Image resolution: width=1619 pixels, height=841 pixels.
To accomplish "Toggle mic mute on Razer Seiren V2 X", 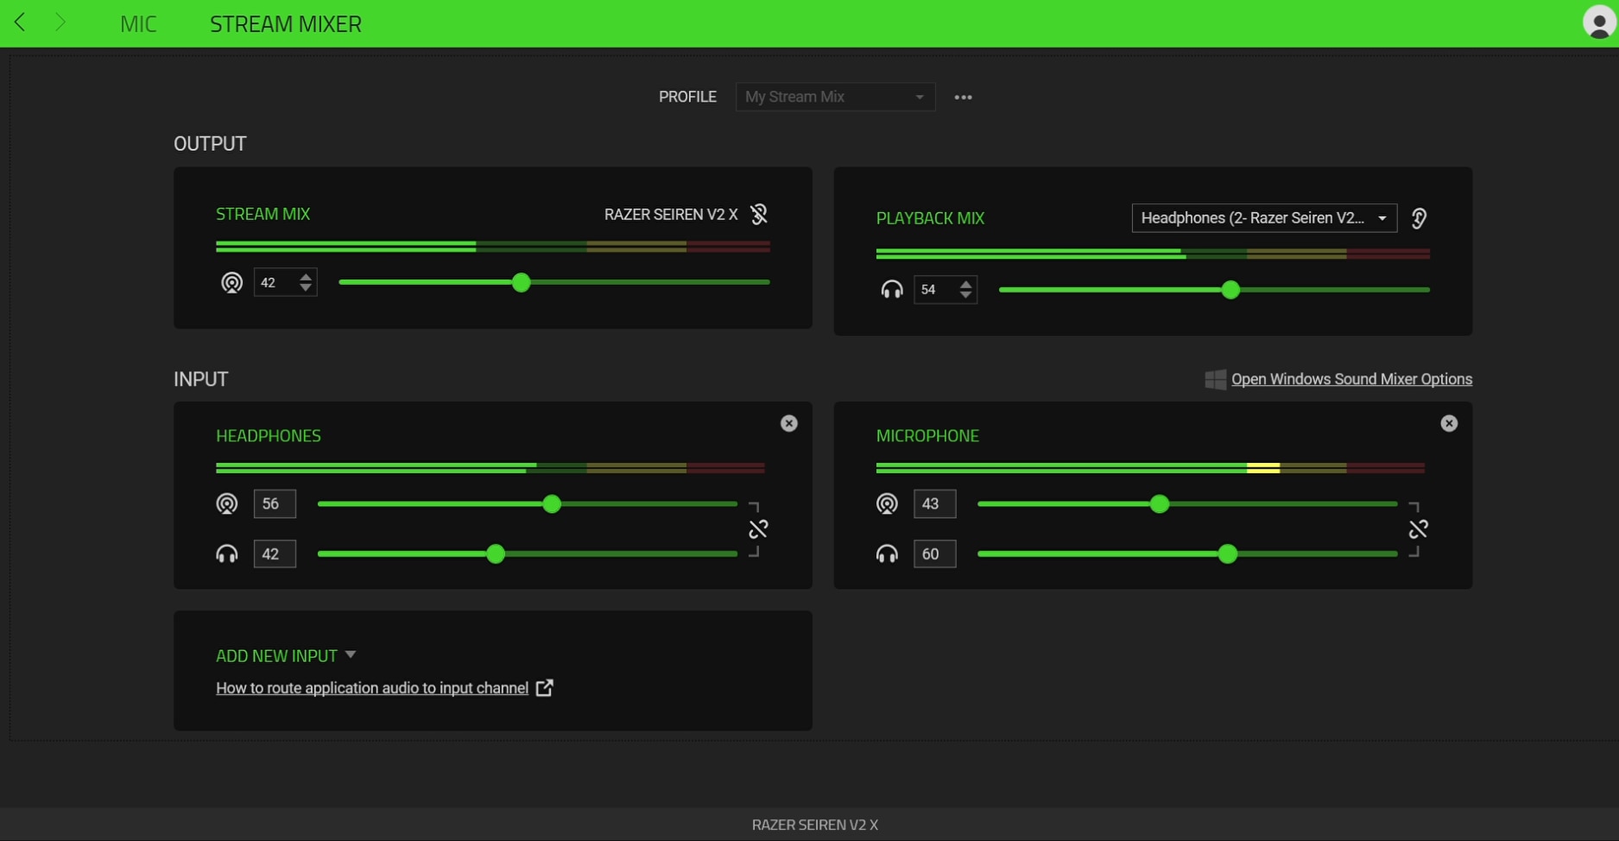I will (x=758, y=214).
